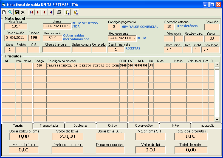Open the Search magnifier tool

tap(10, 12)
